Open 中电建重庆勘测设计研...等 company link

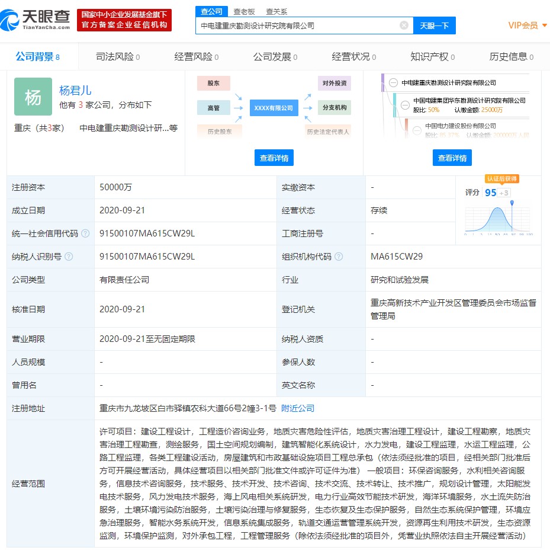(x=128, y=128)
